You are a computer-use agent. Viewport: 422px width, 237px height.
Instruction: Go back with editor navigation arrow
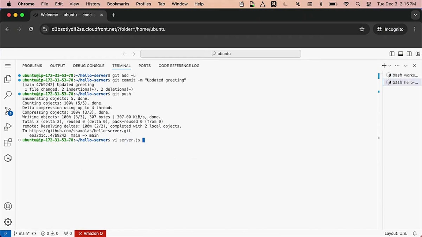(x=124, y=54)
